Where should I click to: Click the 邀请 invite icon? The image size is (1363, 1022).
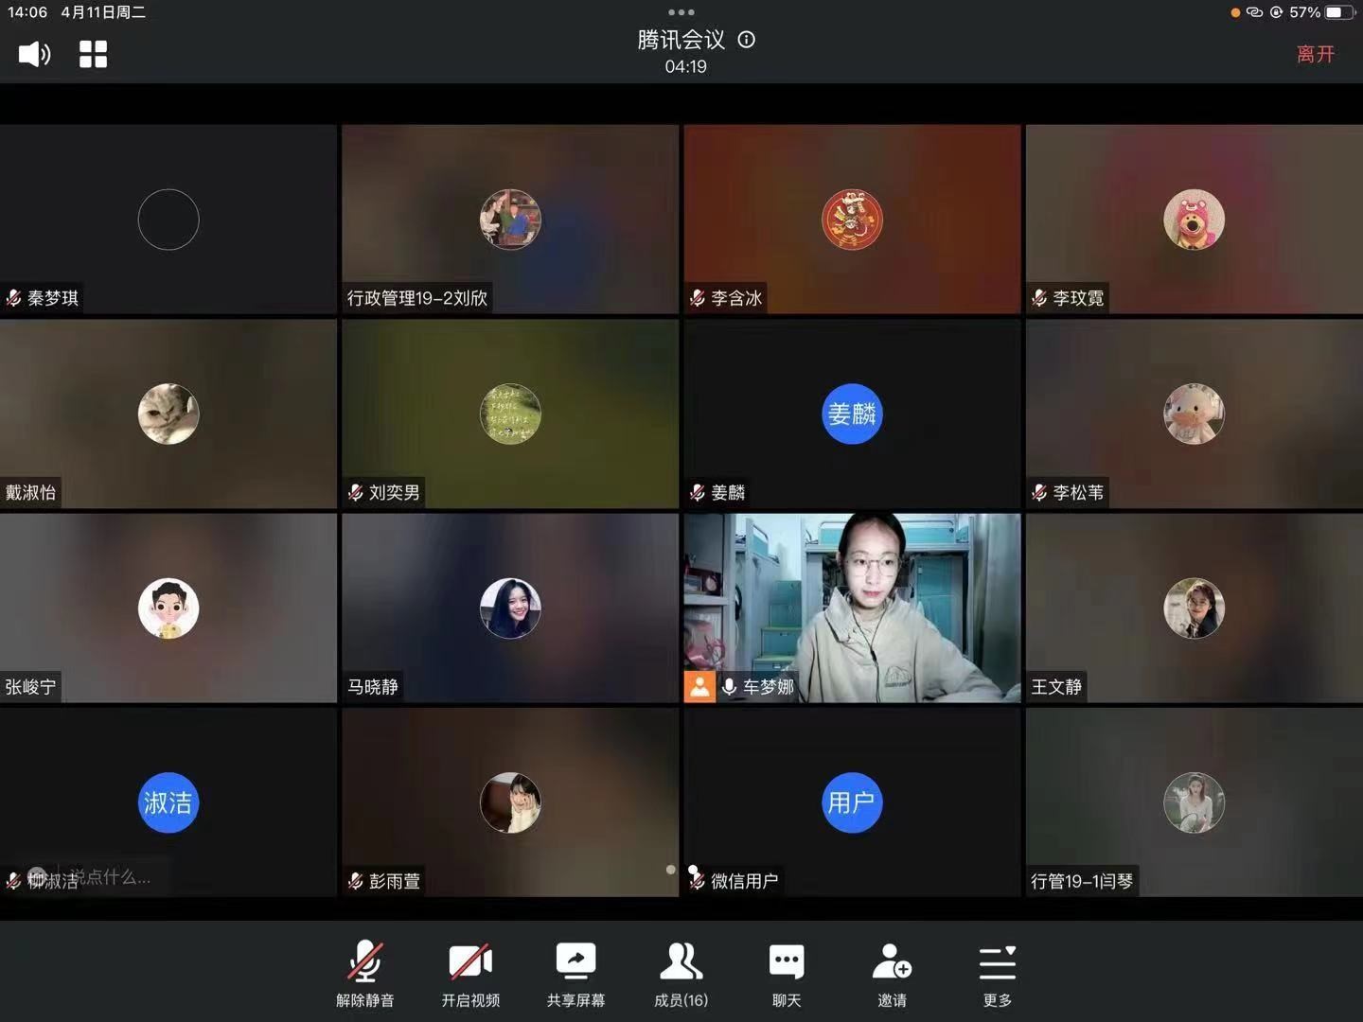(892, 974)
